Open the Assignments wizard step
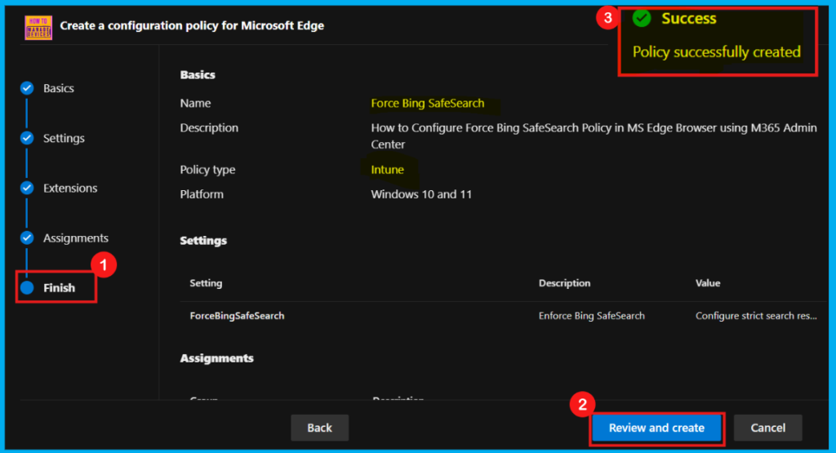This screenshot has width=836, height=453. click(x=76, y=238)
